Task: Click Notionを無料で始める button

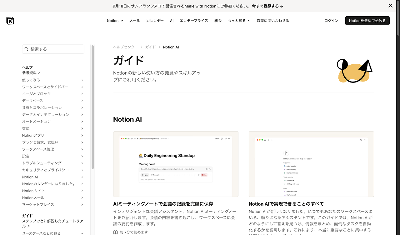Action: pyautogui.click(x=367, y=21)
